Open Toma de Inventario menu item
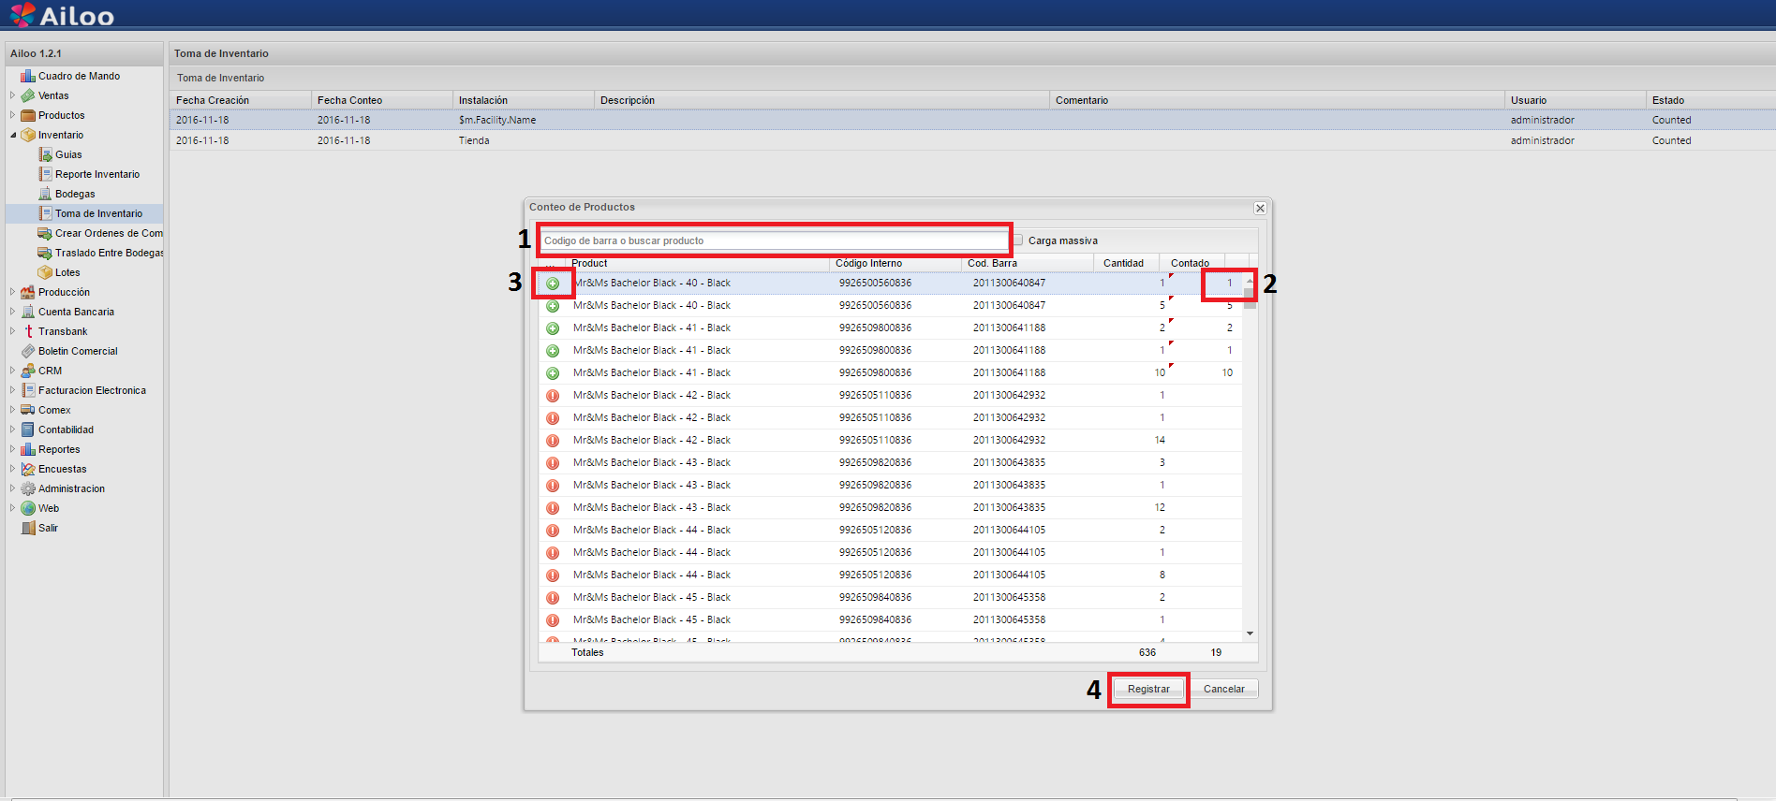 [98, 213]
